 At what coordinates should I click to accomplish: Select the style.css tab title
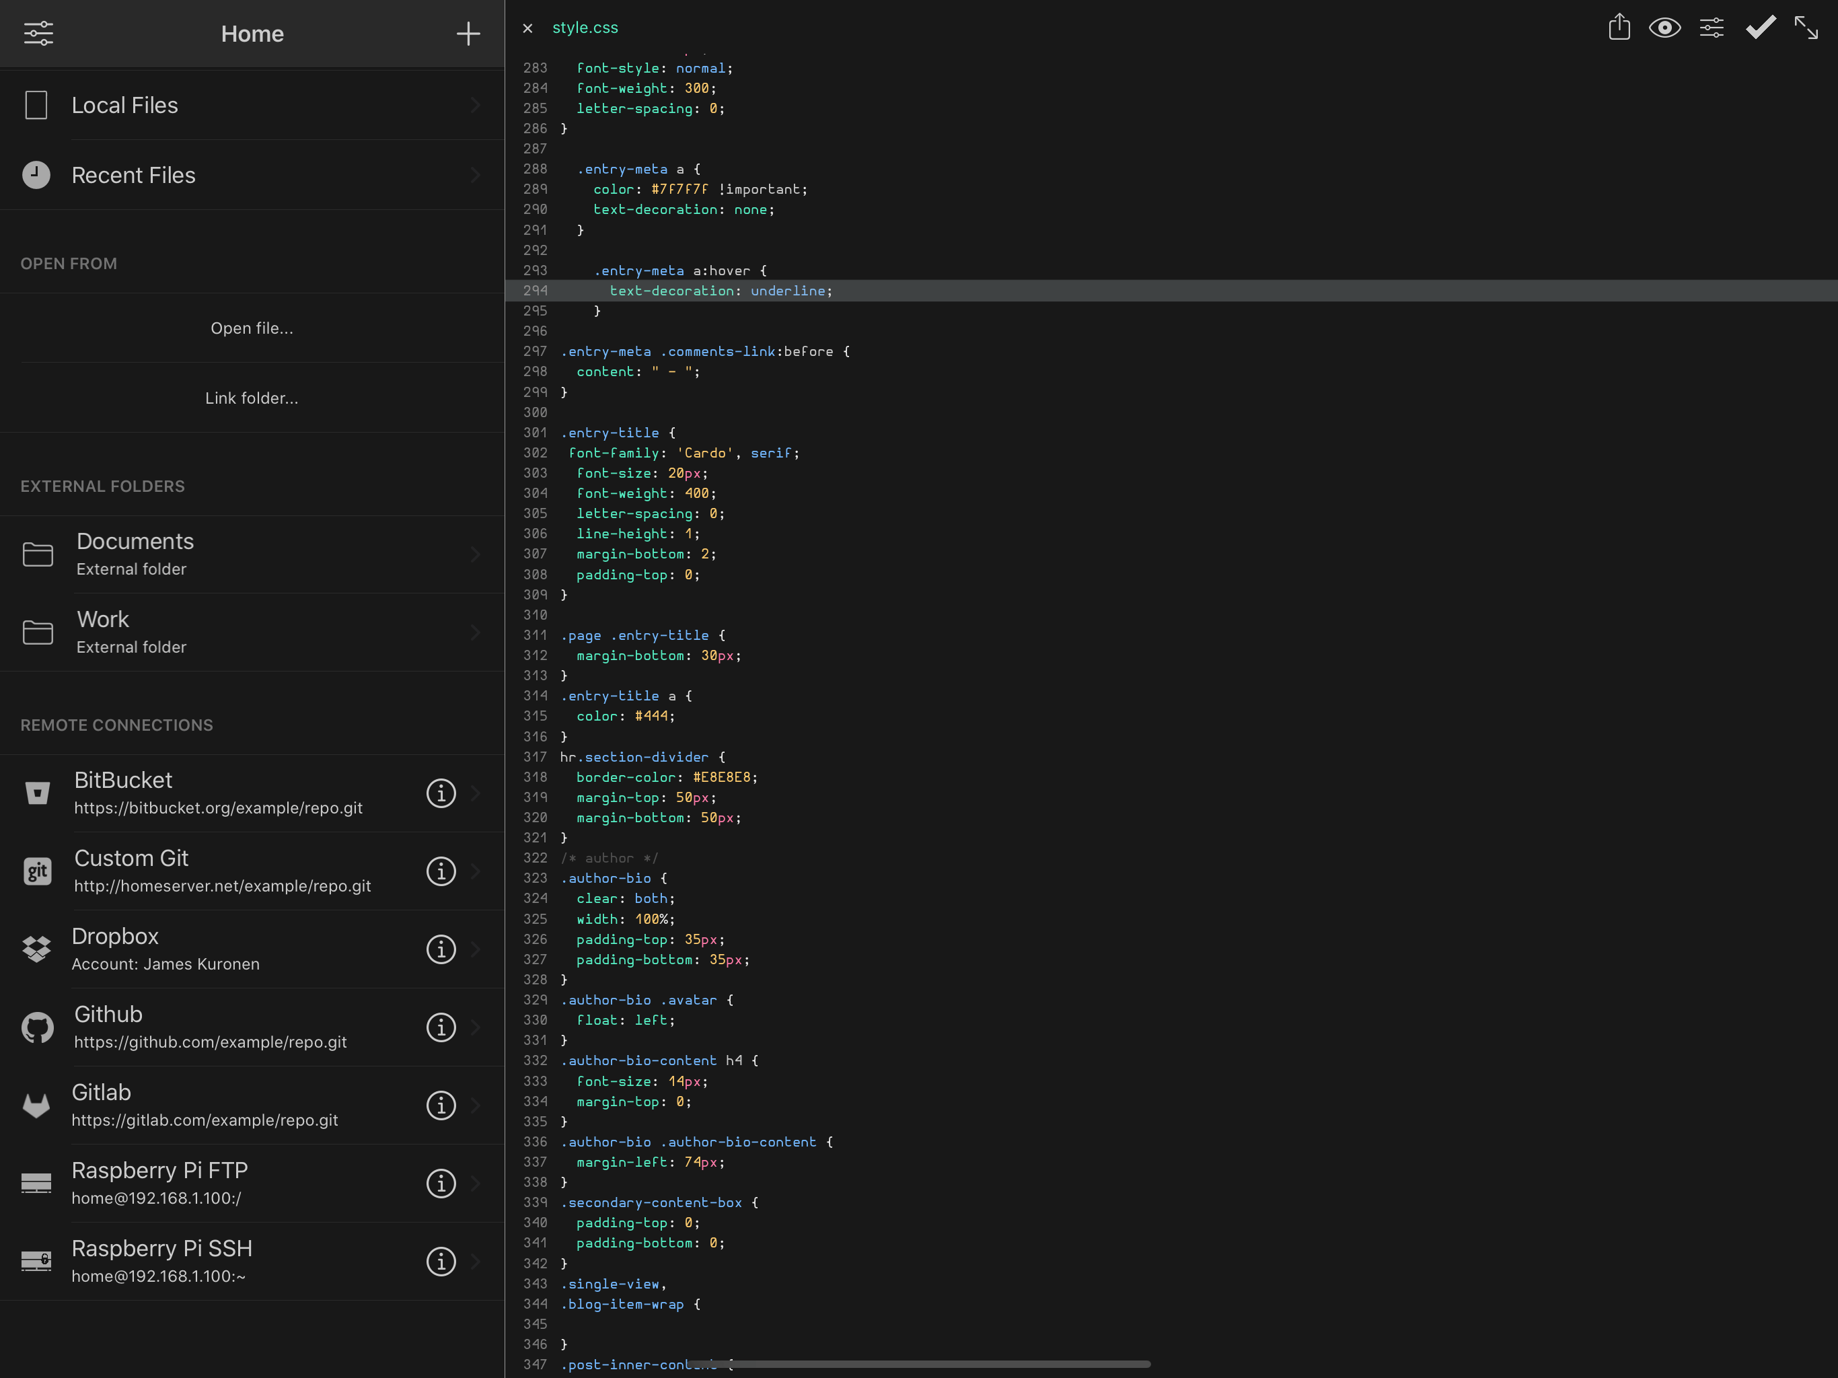click(585, 28)
